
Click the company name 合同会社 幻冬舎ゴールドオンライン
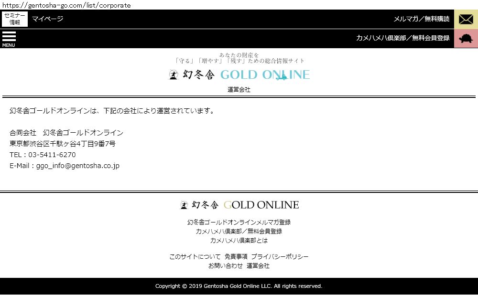[66, 133]
